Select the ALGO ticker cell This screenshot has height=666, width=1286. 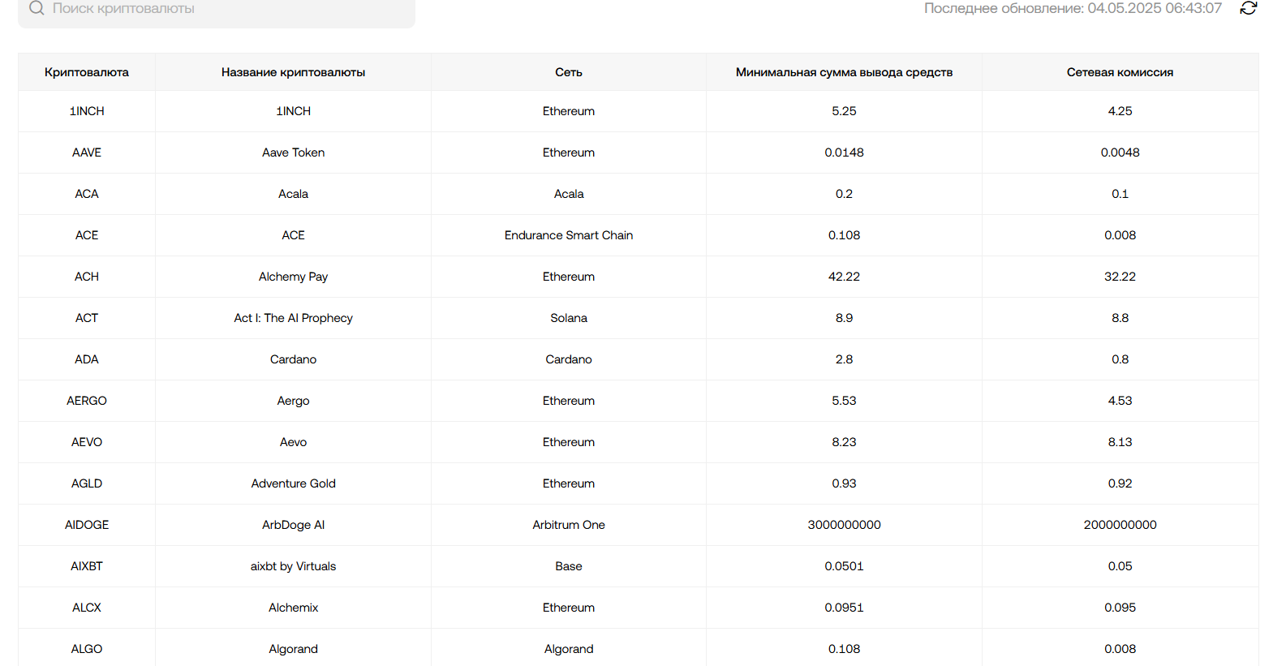[x=87, y=649]
